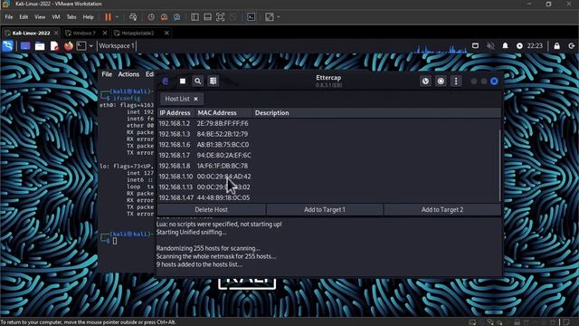The image size is (579, 326).
Task: Open the display settings tray icon
Action: point(475,46)
